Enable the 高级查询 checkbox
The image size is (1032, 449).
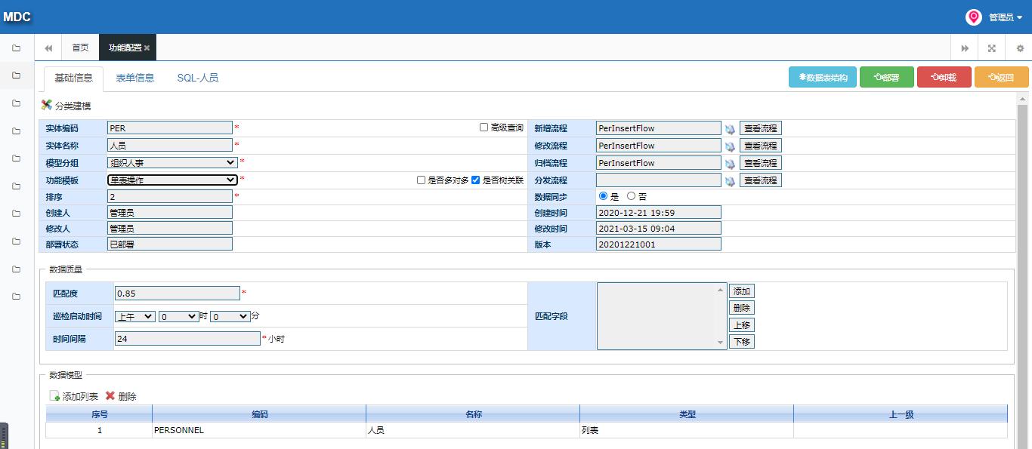[484, 128]
